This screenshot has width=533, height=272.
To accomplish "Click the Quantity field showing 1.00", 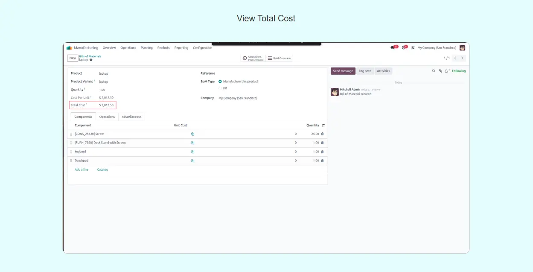I will pyautogui.click(x=102, y=90).
